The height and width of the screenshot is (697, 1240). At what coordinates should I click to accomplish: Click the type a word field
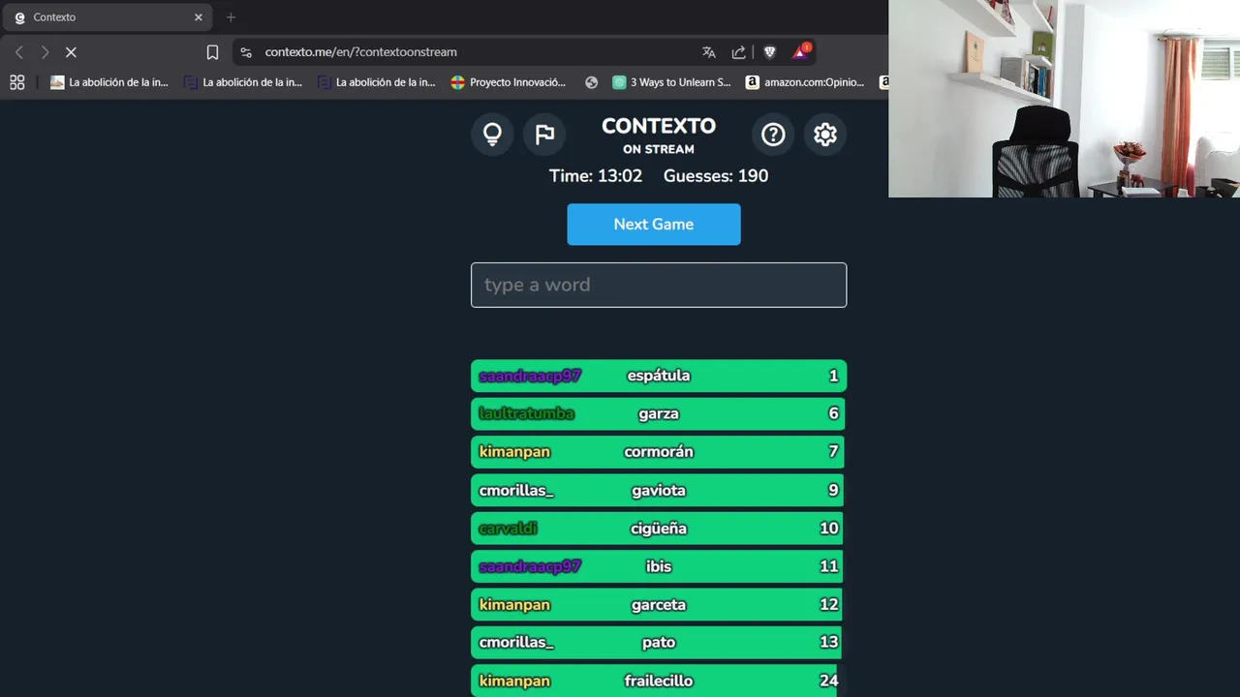pyautogui.click(x=659, y=285)
